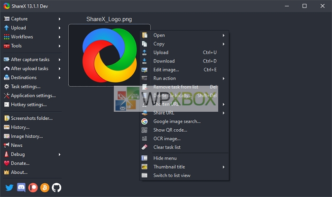Click the Debug cone icon

[7, 154]
